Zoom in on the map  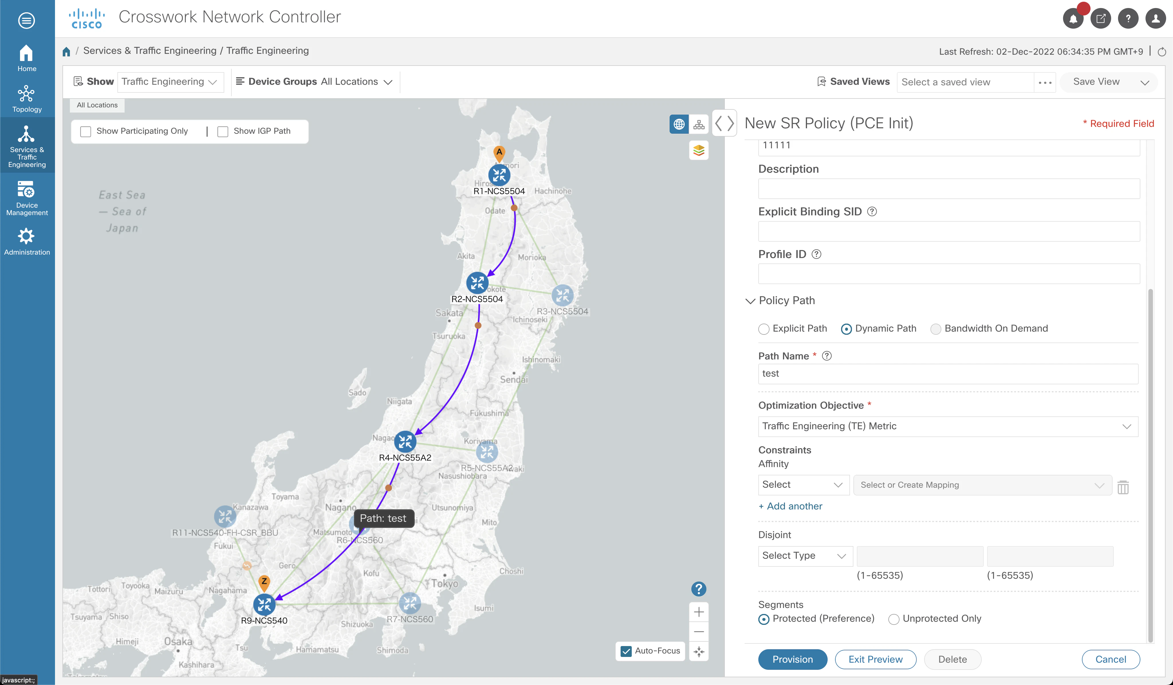pos(699,611)
